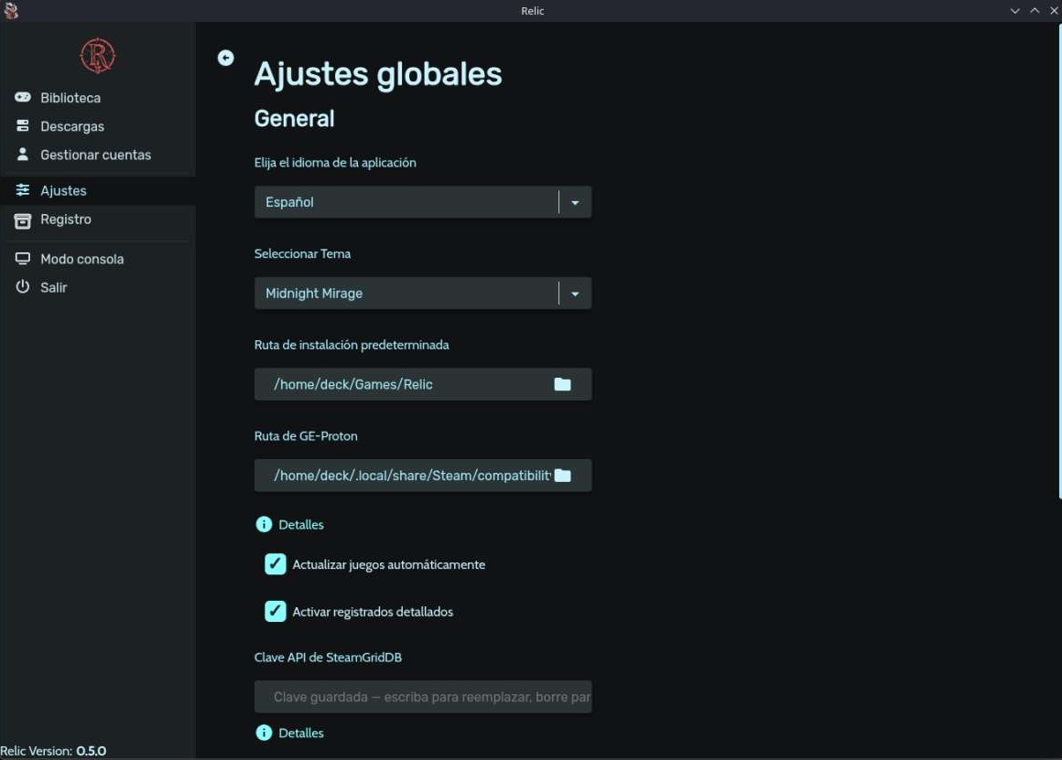
Task: Click the Clave API de SteamGridDB label
Action: [x=328, y=658]
